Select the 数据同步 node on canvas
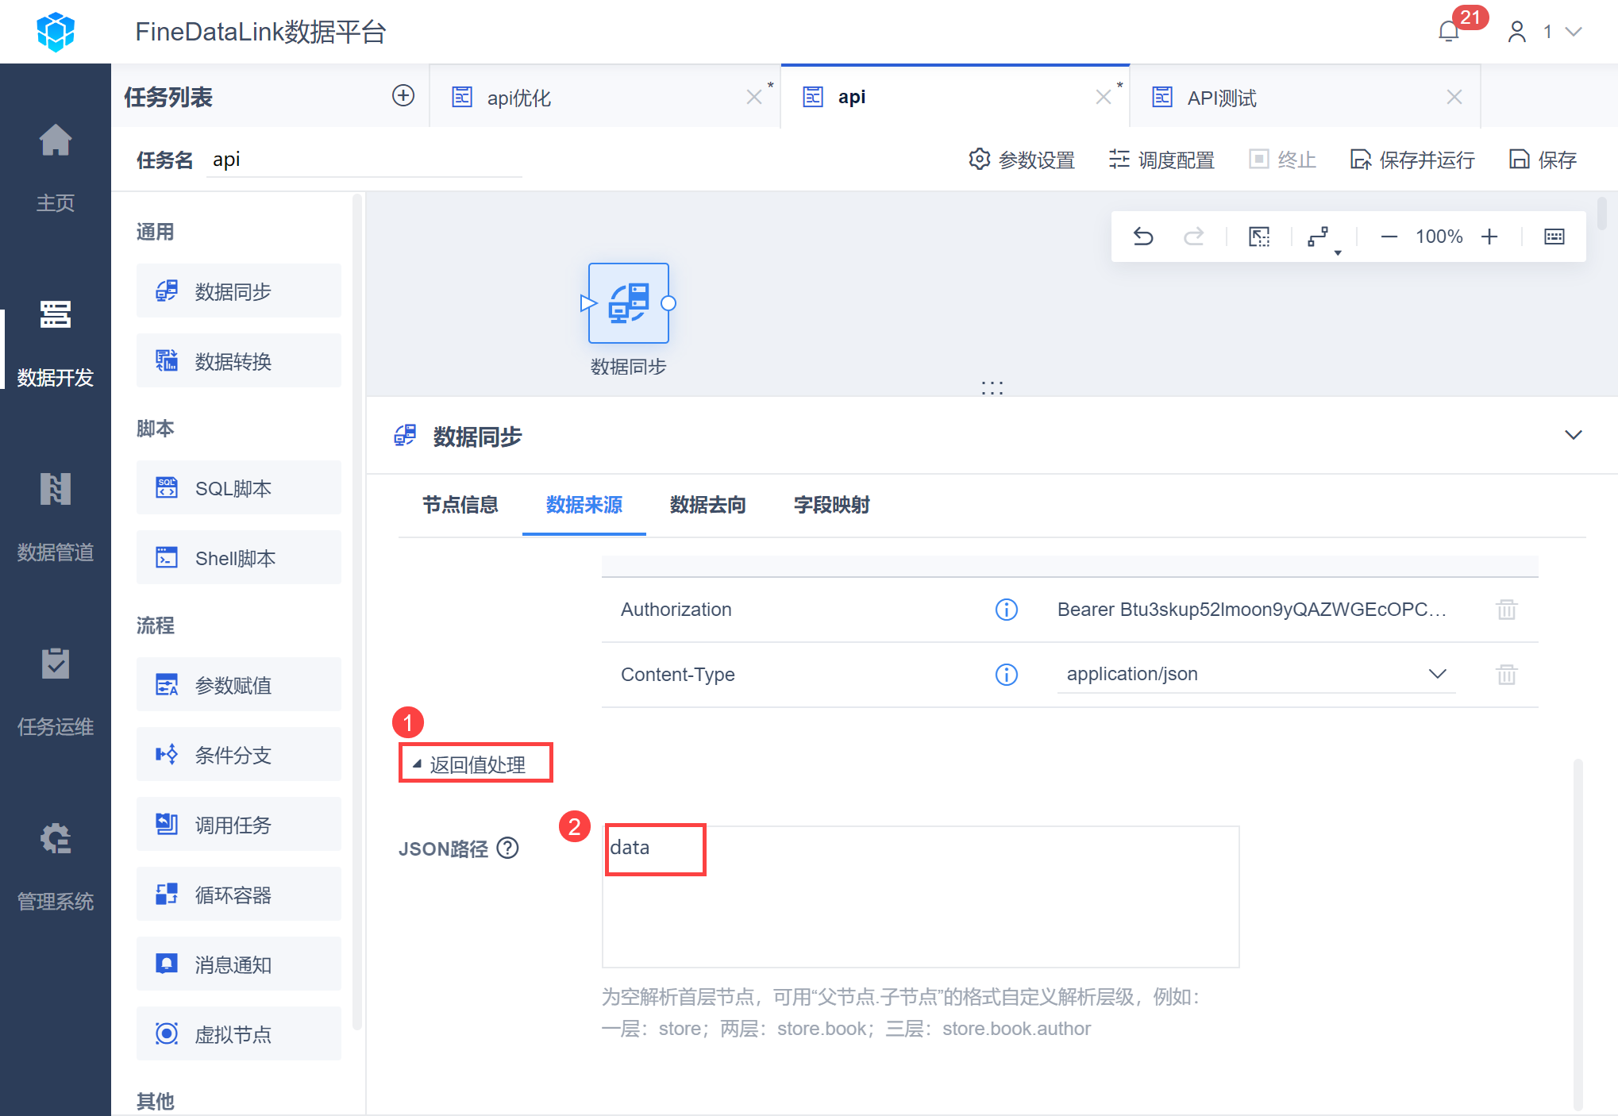Image resolution: width=1618 pixels, height=1116 pixels. (x=628, y=303)
